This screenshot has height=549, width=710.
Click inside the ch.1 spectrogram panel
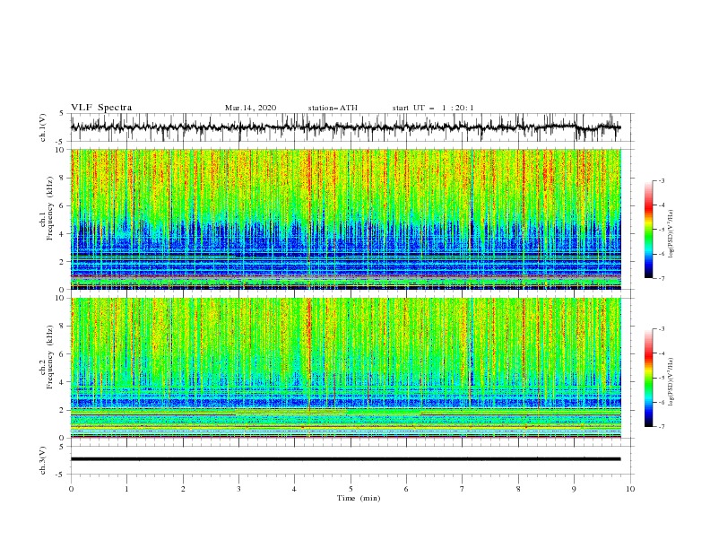346,219
